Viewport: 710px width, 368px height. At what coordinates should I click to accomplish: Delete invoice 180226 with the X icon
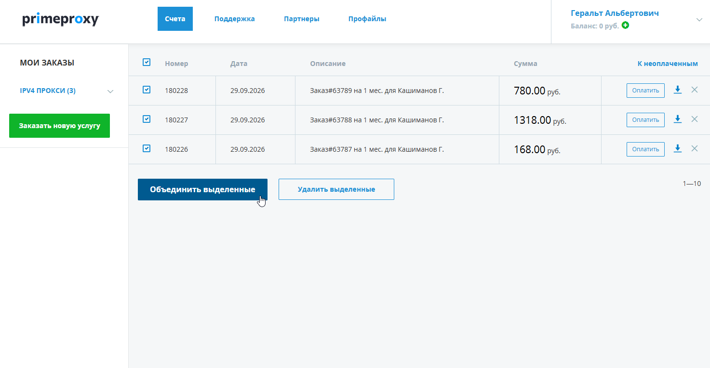[x=695, y=148]
